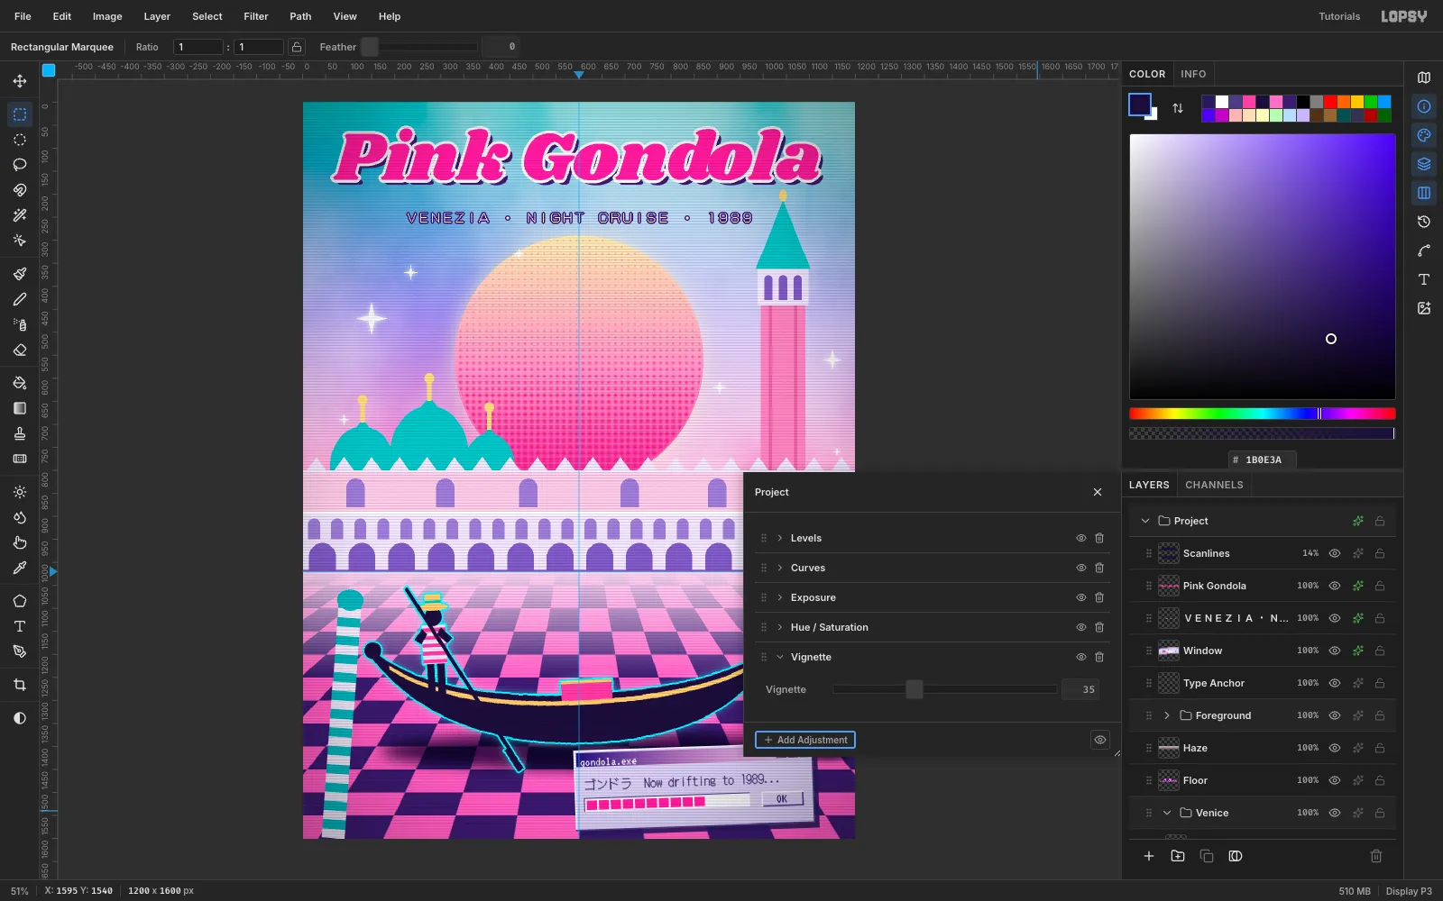Open the History panel from right sidebar
The image size is (1443, 901).
tap(1424, 222)
